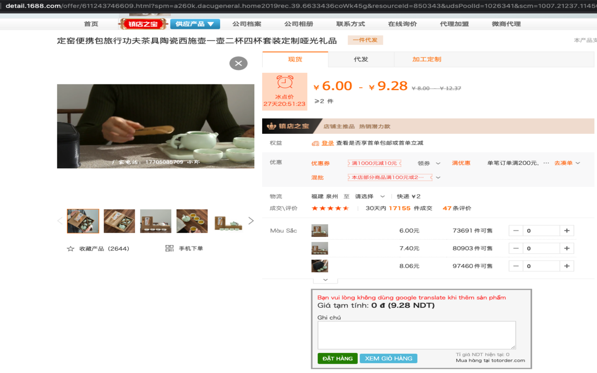This screenshot has width=597, height=373.
Task: Click the 满优惠 label
Action: pos(461,163)
